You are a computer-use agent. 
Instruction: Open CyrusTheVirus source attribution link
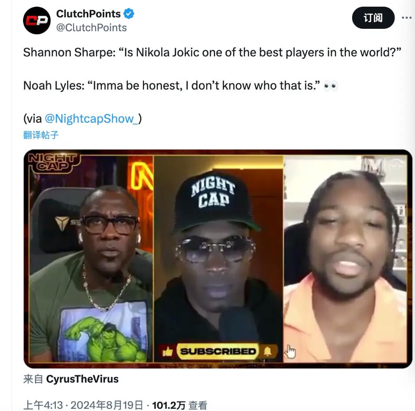[x=82, y=379]
